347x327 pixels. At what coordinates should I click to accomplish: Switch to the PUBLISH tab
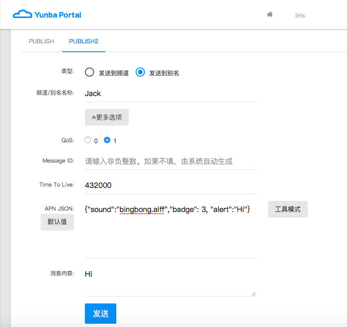coord(42,42)
